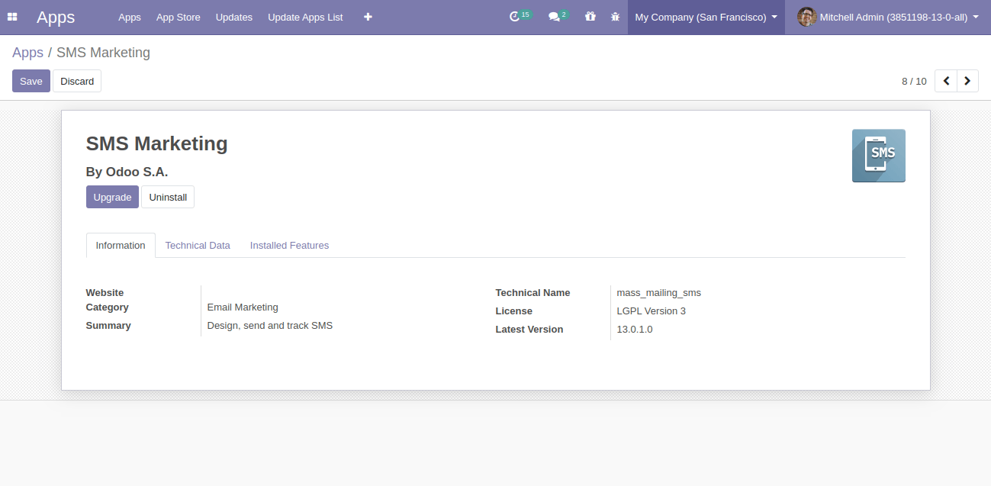Click the Save button
The height and width of the screenshot is (486, 991).
[31, 81]
